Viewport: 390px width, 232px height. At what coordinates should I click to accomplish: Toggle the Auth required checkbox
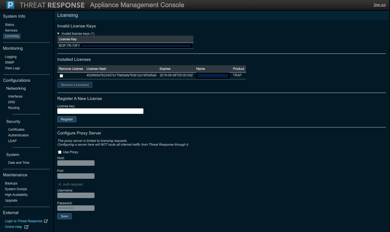pyautogui.click(x=60, y=184)
